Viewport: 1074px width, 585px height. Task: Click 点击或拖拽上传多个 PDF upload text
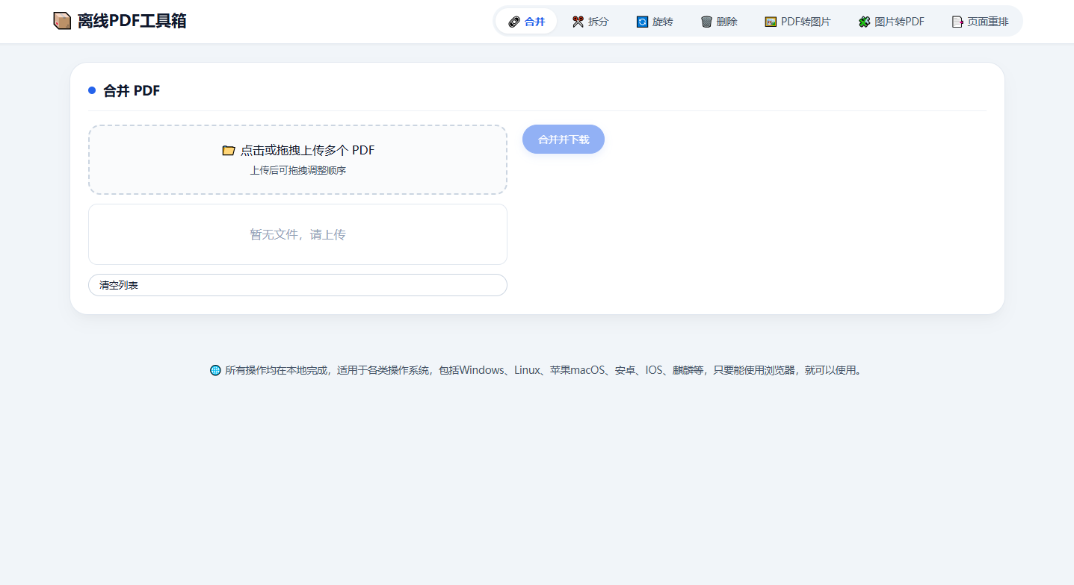coord(307,150)
